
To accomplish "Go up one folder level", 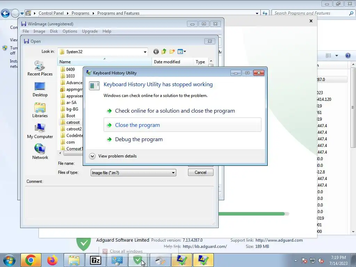I will [x=164, y=52].
